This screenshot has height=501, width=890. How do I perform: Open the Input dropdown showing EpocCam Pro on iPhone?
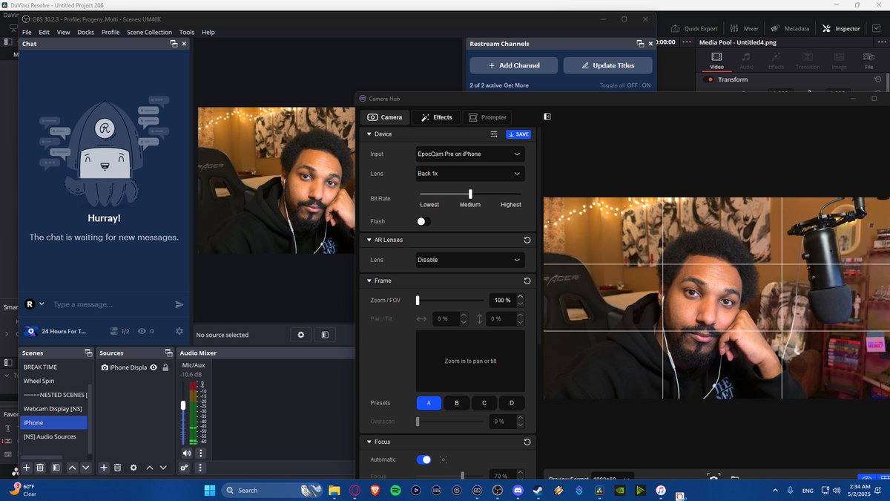pos(470,154)
